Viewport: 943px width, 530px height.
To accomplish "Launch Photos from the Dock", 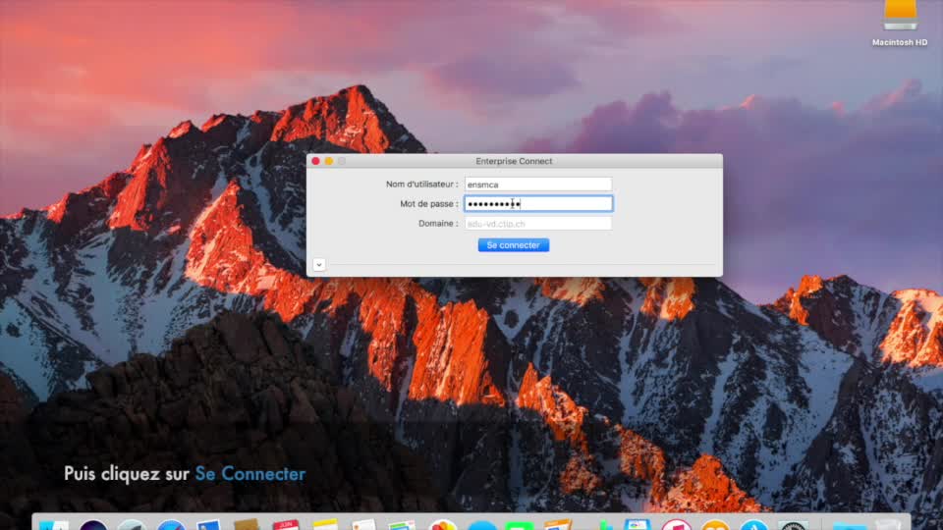I will click(x=443, y=525).
